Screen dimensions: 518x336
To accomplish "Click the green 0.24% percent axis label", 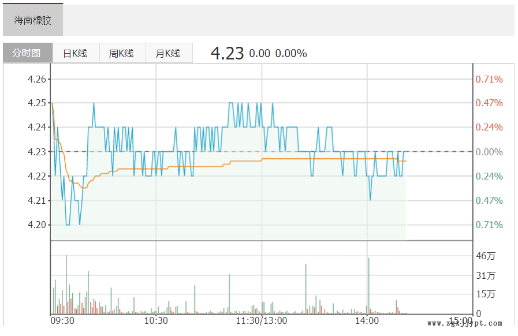I will tap(489, 176).
